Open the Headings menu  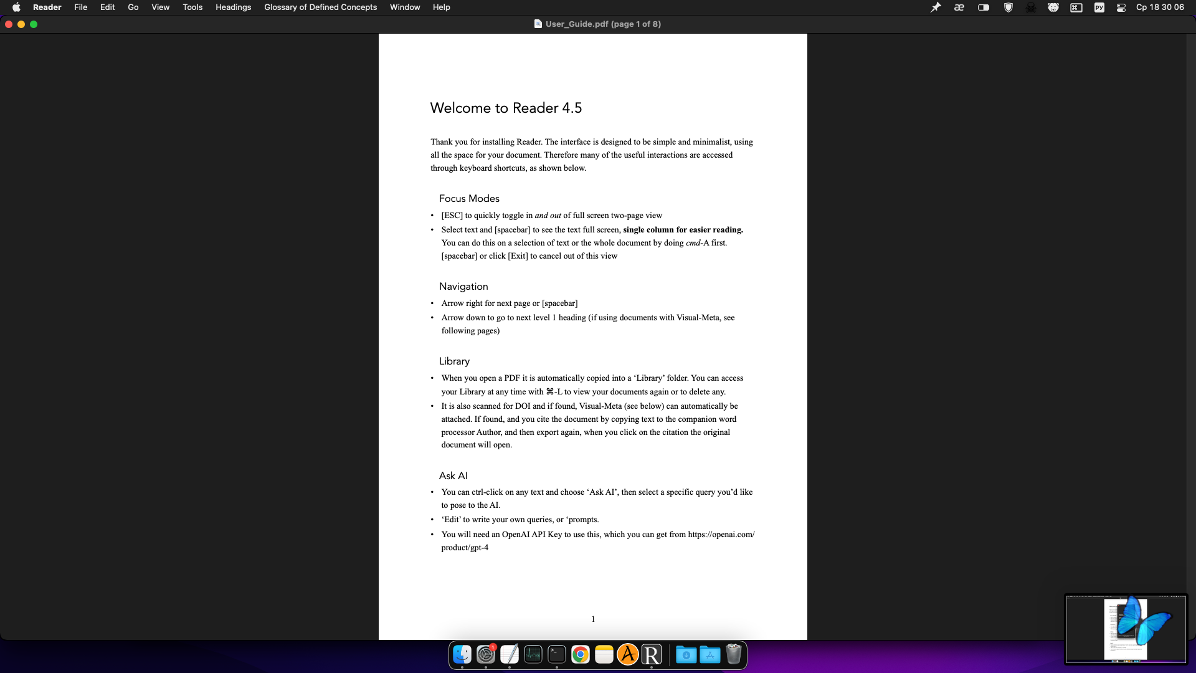tap(233, 7)
